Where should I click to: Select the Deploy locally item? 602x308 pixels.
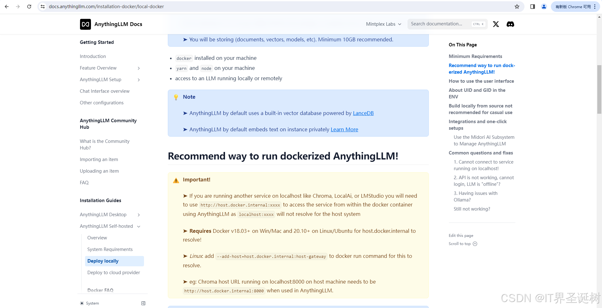pyautogui.click(x=114, y=261)
